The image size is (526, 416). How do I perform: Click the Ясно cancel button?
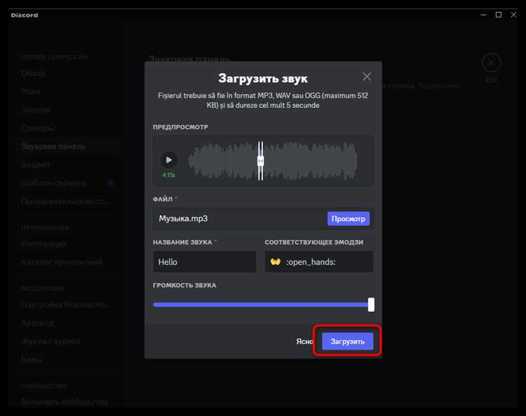[304, 341]
